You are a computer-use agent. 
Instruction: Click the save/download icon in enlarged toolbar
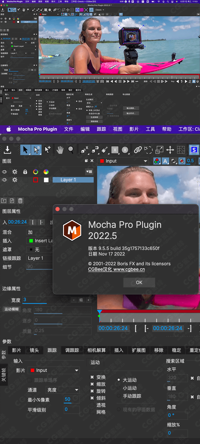point(7,150)
